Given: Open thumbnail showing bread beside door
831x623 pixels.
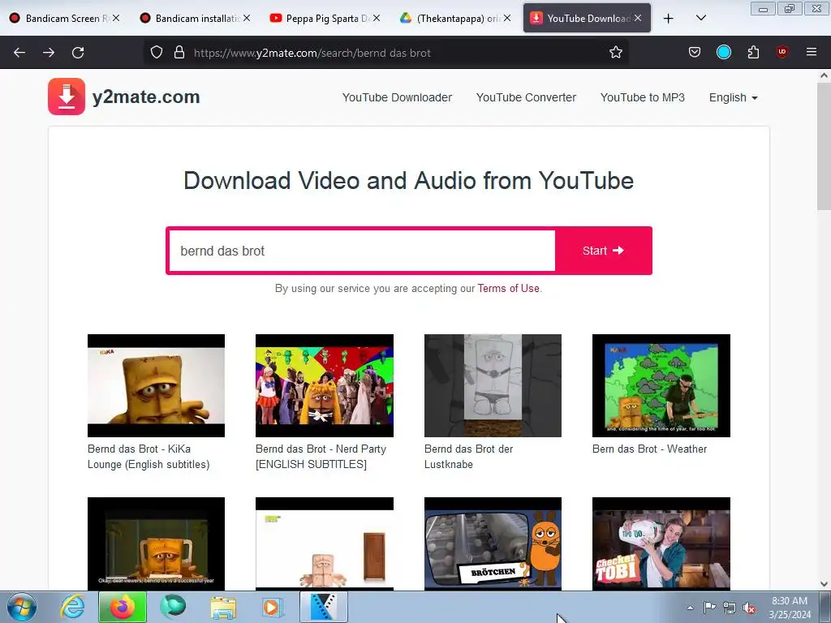Looking at the screenshot, I should click(x=325, y=544).
